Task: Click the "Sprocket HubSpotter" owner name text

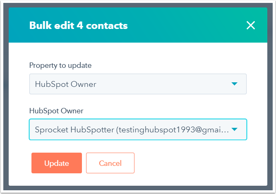Action: pyautogui.click(x=74, y=129)
